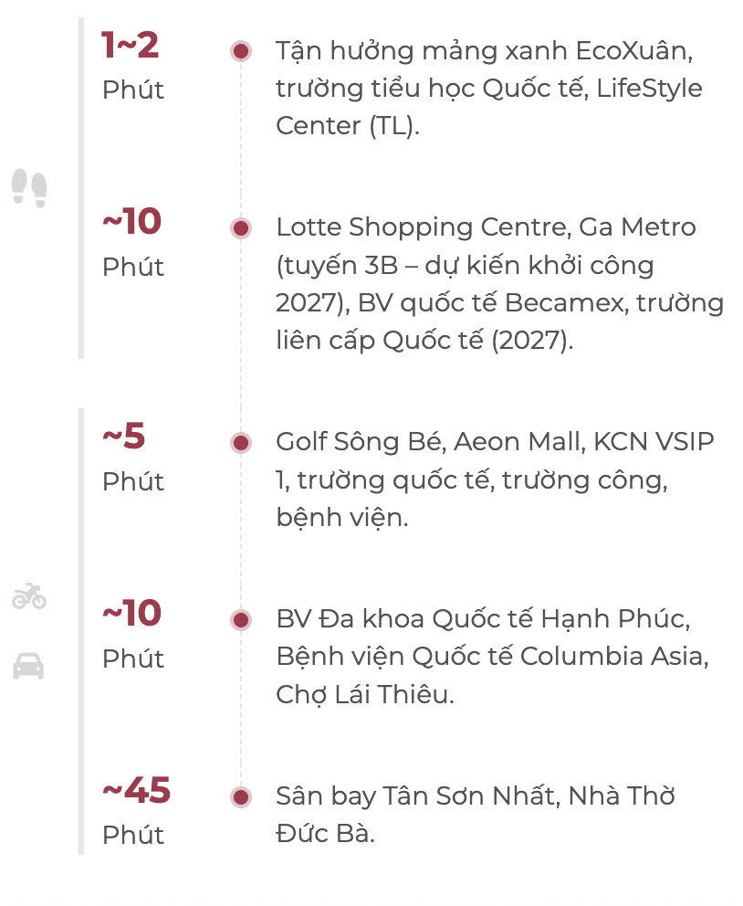
Task: Click the car icon
Action: click(29, 666)
